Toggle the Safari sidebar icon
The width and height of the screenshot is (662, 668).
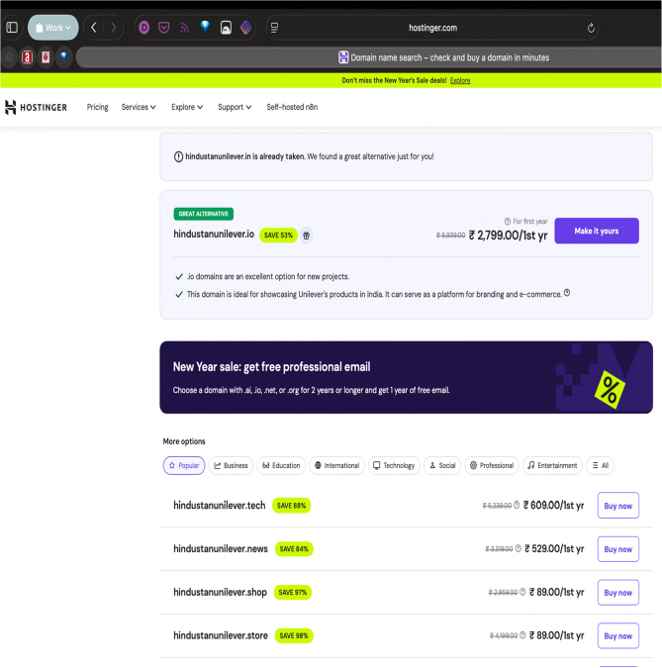(x=12, y=28)
